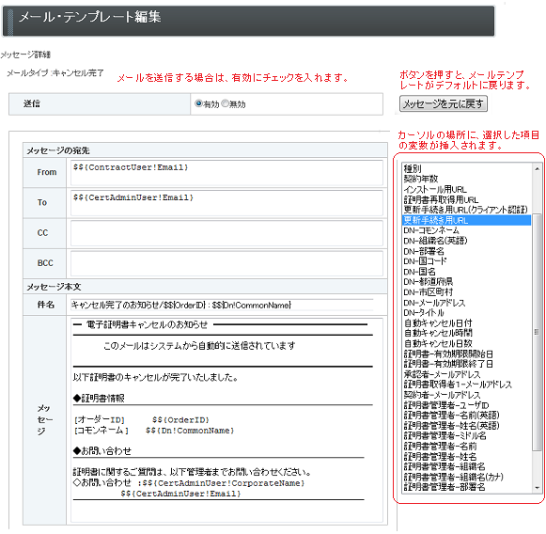Select the 無効 radio button
This screenshot has height=534, width=546.
[225, 103]
